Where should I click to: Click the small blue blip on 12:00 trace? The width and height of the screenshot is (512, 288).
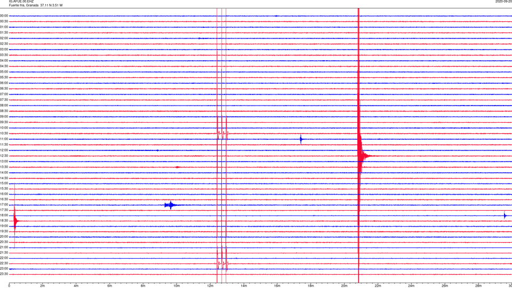[158, 150]
